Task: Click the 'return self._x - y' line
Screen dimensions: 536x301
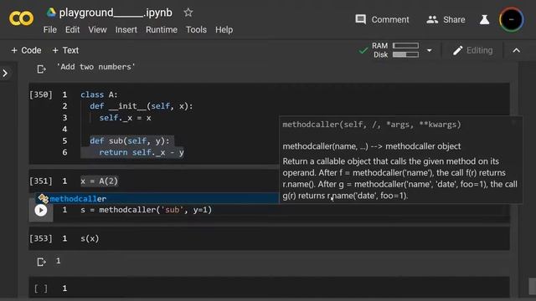Action: click(142, 152)
